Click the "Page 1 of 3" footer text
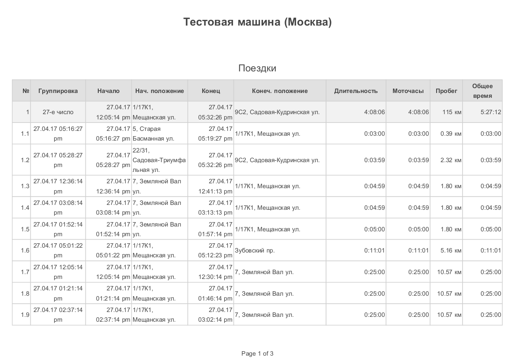 pos(257,353)
